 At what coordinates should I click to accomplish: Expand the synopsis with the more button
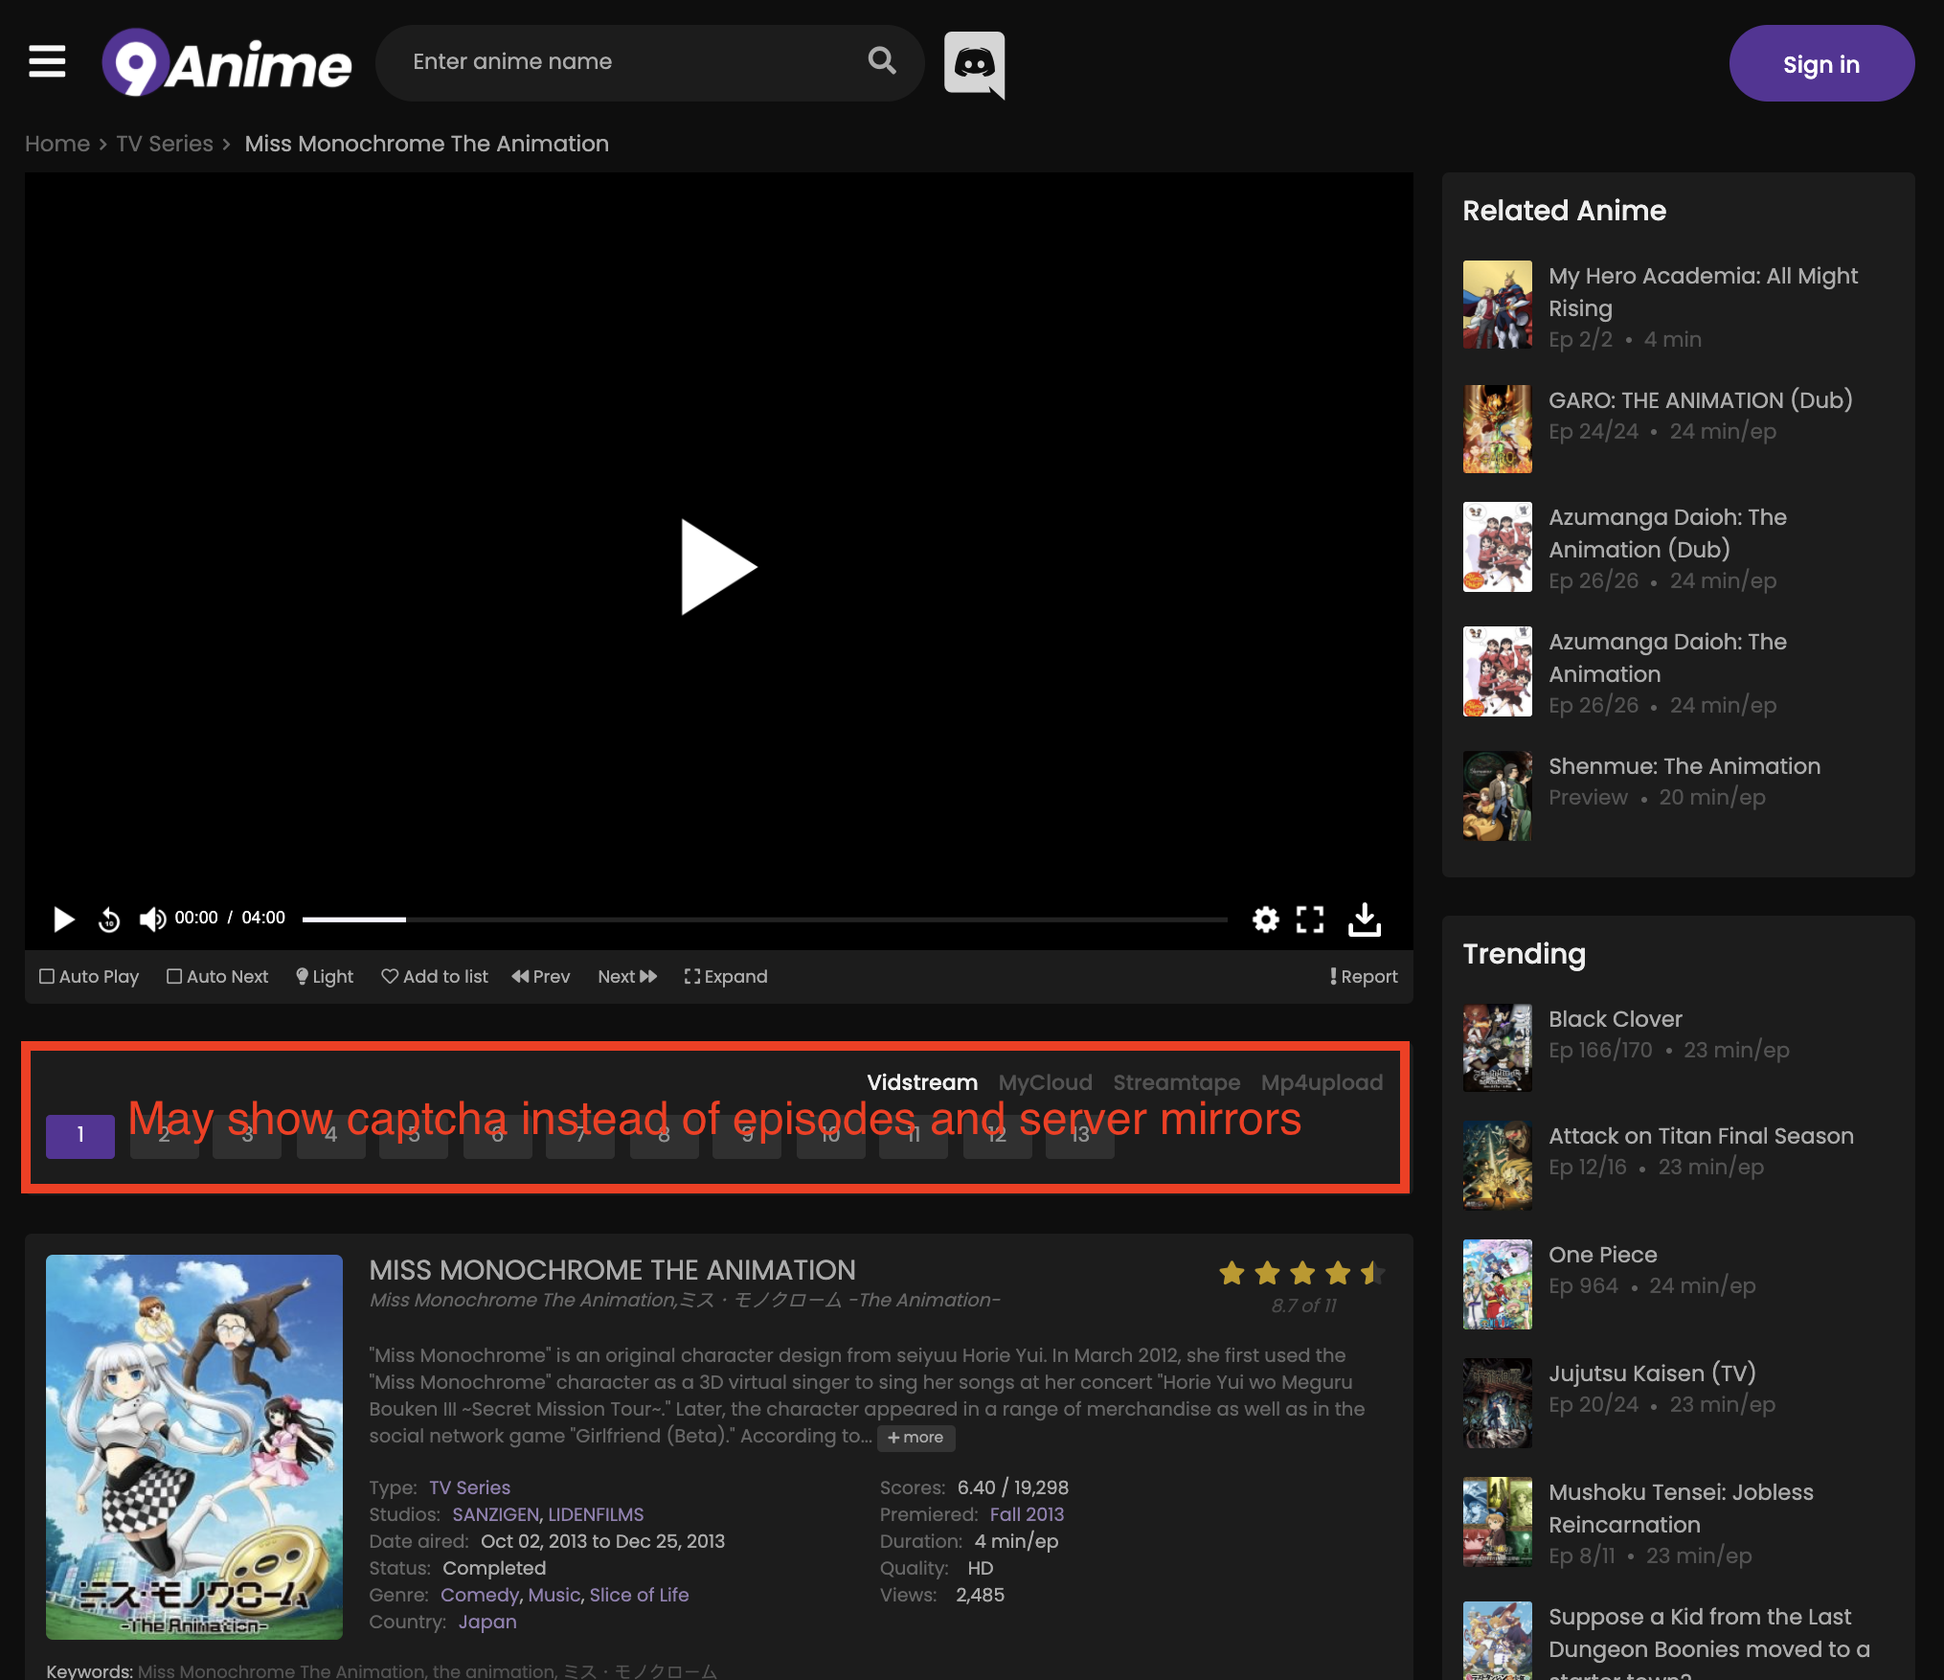tap(915, 1438)
